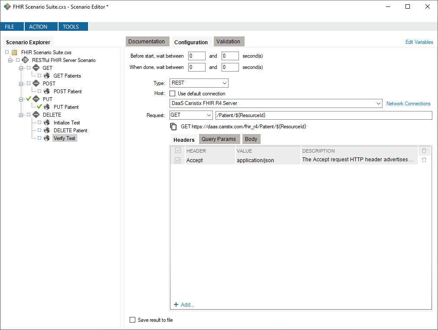Click the Network Connections link

pyautogui.click(x=408, y=104)
